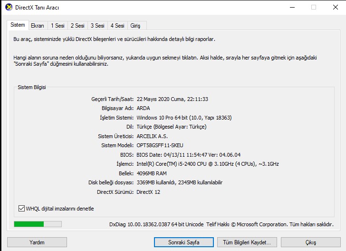Image resolution: width=346 pixels, height=251 pixels.
Task: Click the Bilgisayar Adı label
Action: (x=117, y=109)
